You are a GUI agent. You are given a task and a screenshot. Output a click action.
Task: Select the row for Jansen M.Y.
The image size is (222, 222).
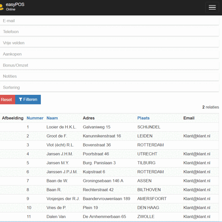tap(109, 163)
